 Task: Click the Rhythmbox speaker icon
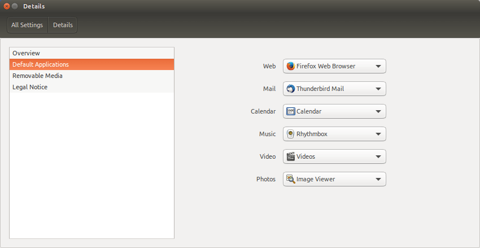290,134
